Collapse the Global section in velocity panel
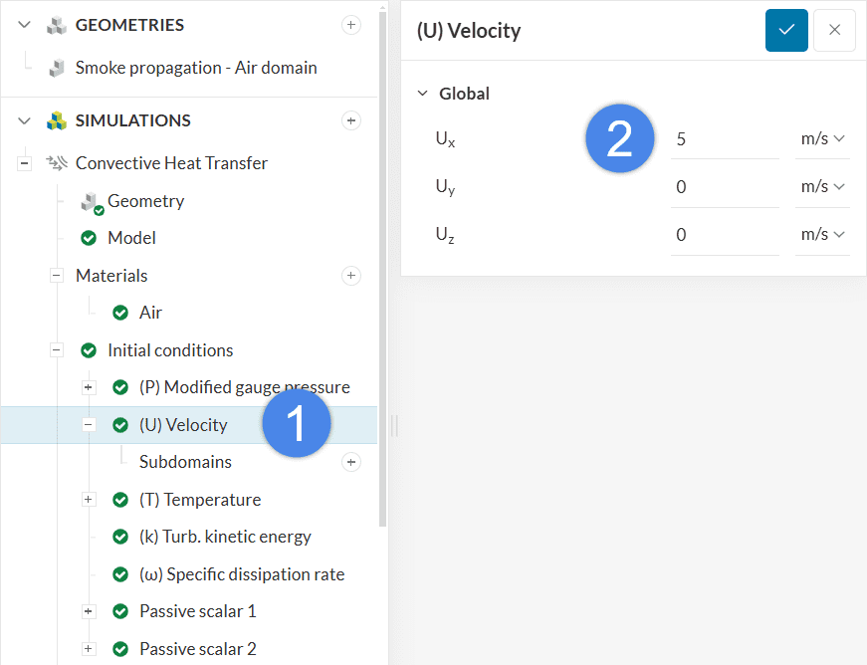Image resolution: width=867 pixels, height=665 pixels. tap(422, 94)
